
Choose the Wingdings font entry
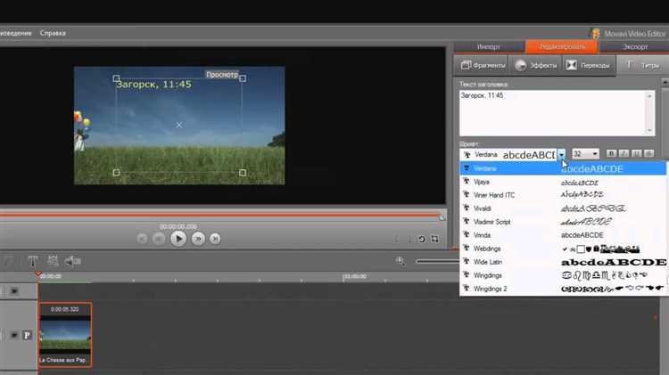coord(563,275)
